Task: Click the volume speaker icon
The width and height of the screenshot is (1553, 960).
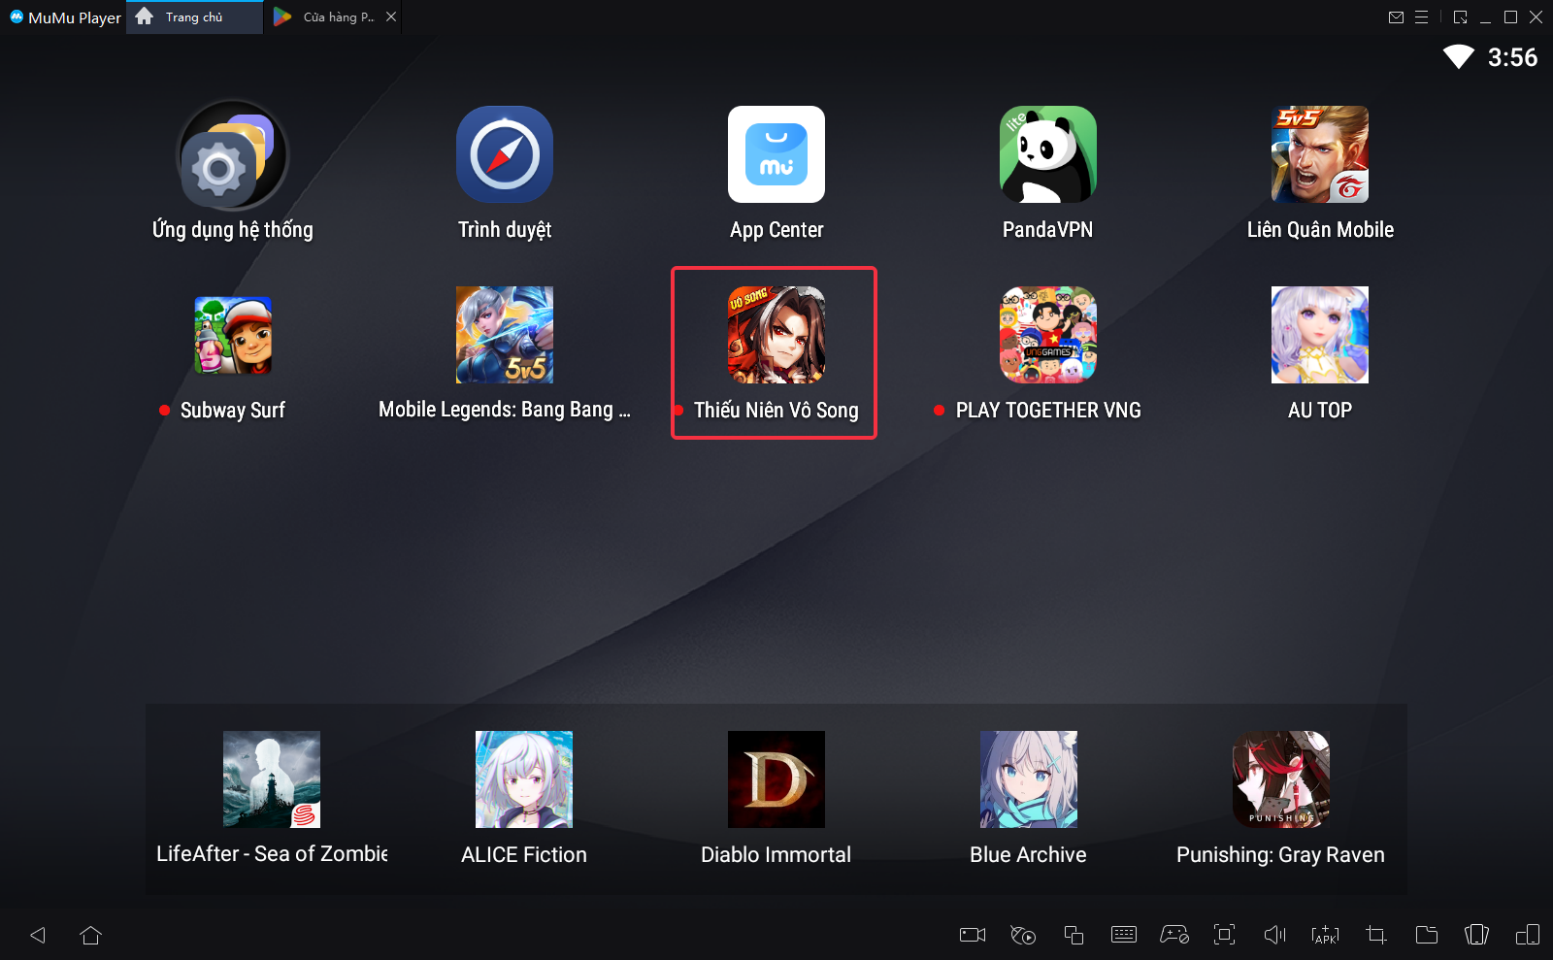Action: pyautogui.click(x=1274, y=935)
